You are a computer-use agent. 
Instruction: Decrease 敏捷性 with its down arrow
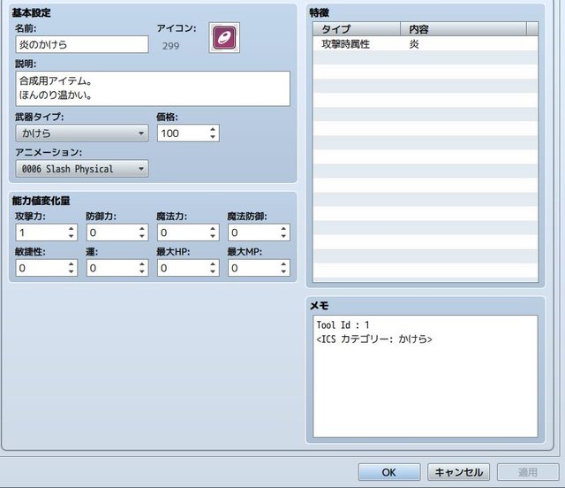72,271
